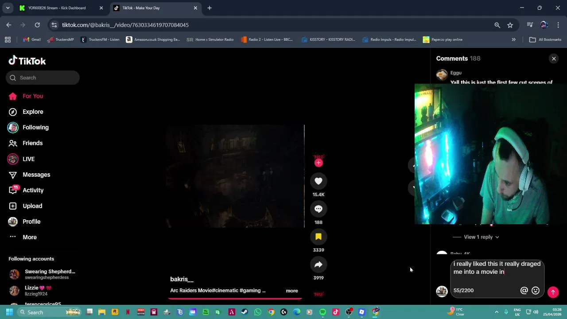
Task: Open All Bookmarks folder
Action: [545, 39]
